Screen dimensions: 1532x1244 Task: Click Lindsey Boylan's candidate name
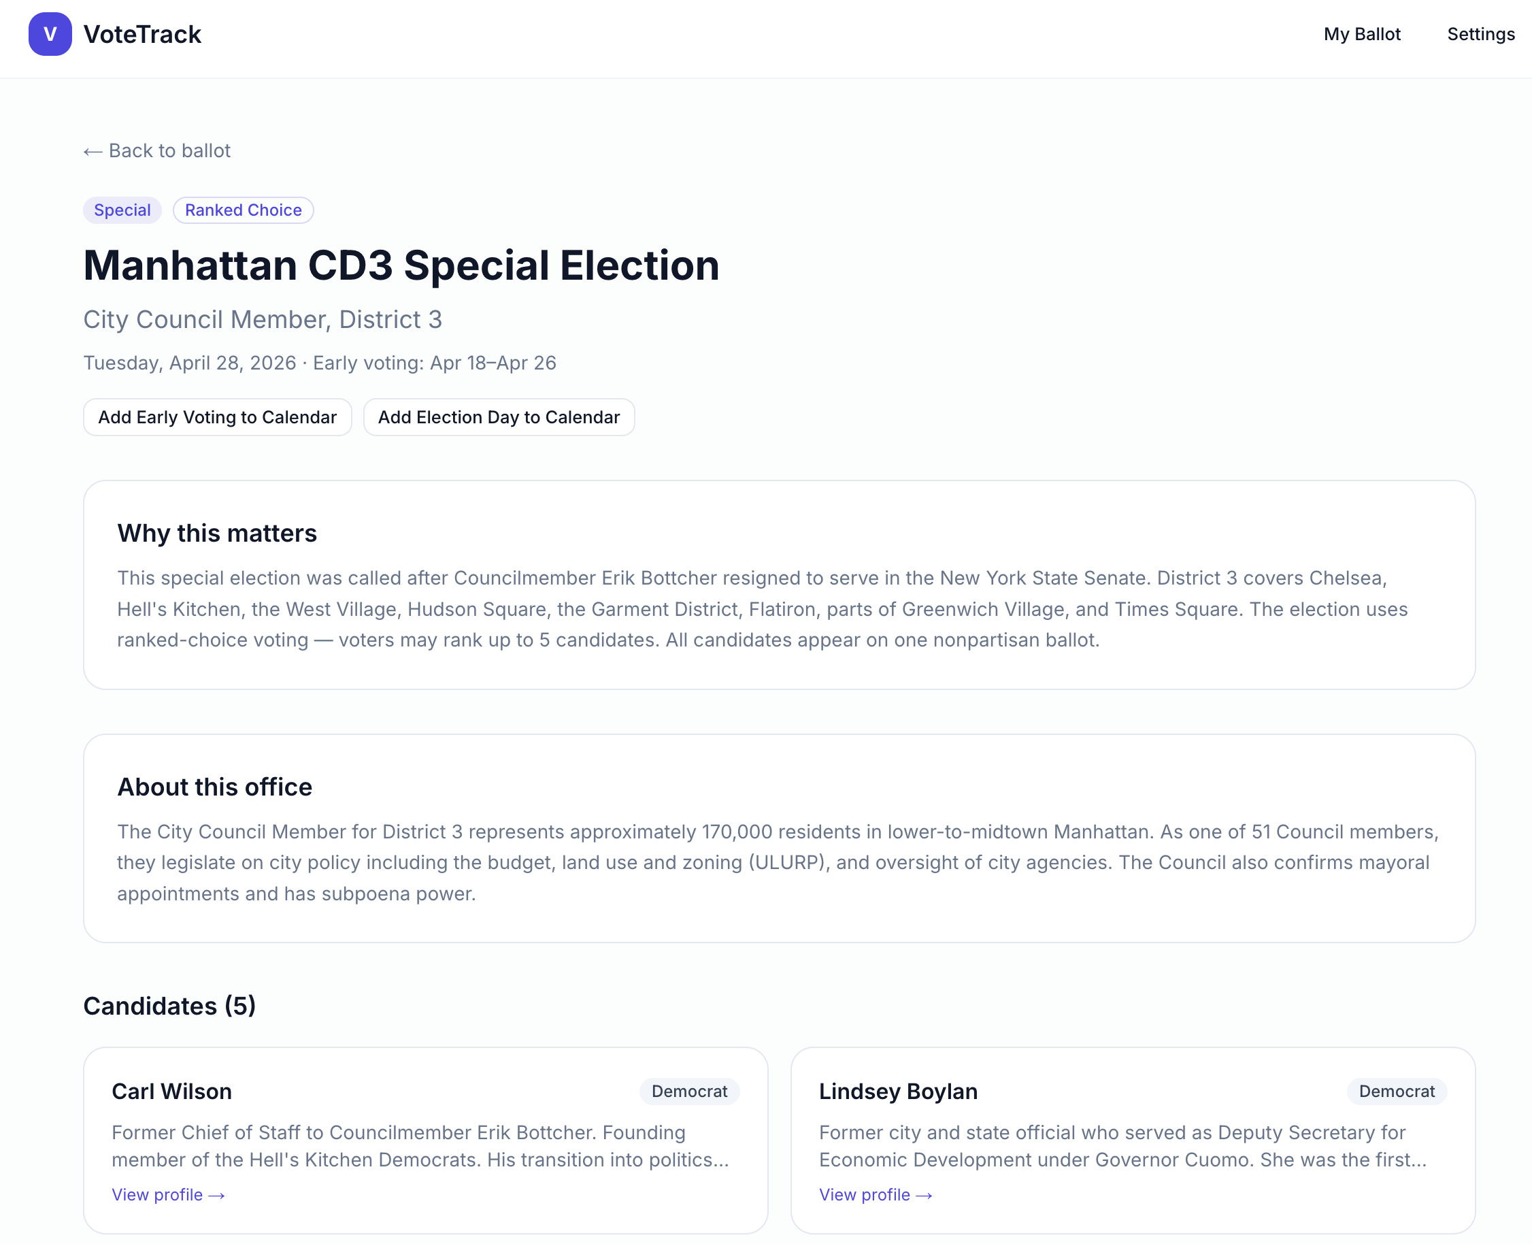coord(897,1091)
